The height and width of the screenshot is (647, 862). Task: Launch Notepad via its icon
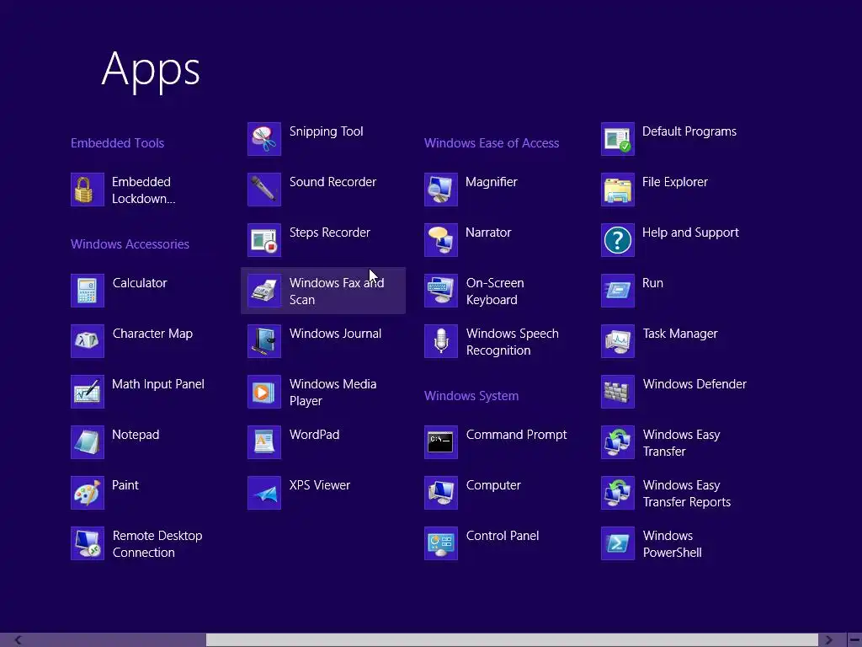coord(88,442)
